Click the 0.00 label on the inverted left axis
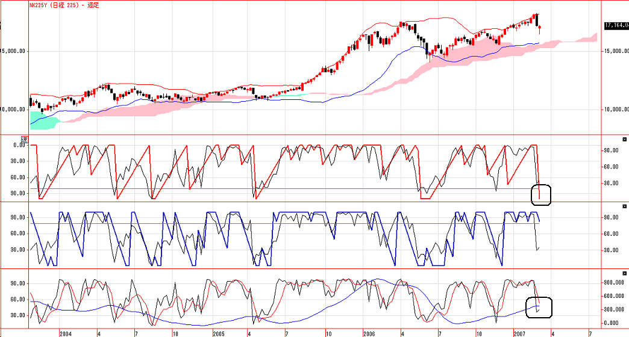Viewport: 629px width, 337px height. [x=19, y=145]
